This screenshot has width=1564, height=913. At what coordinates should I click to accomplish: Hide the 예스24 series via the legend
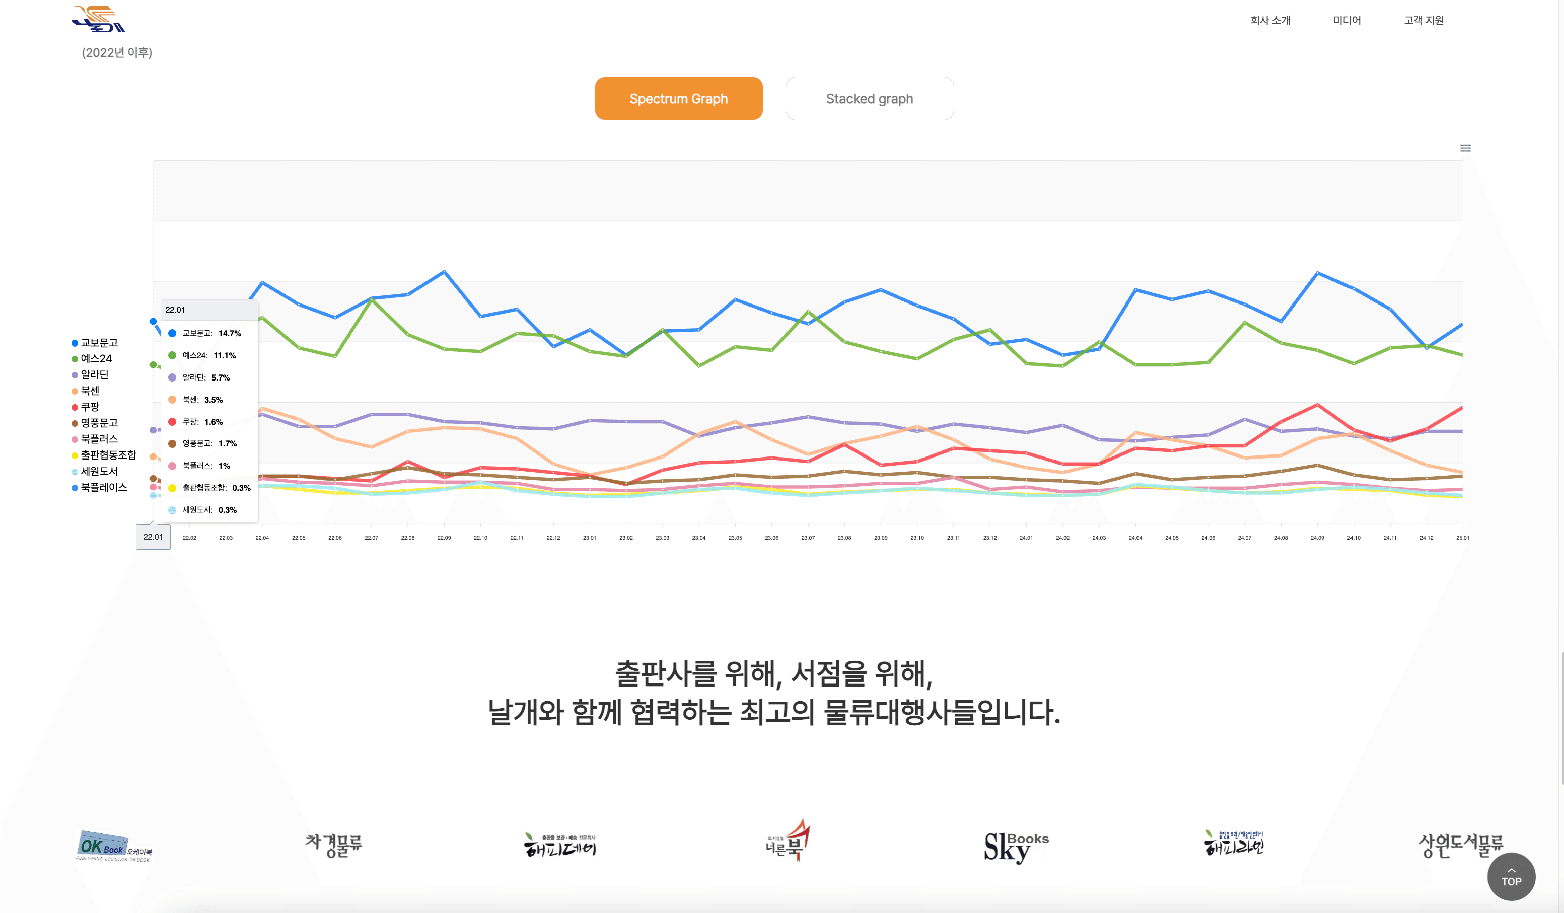tap(96, 359)
